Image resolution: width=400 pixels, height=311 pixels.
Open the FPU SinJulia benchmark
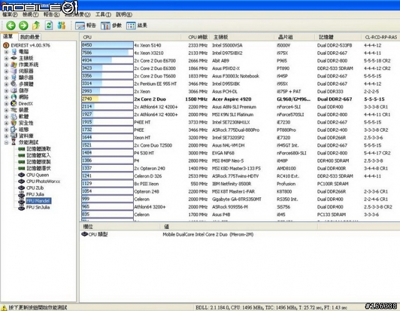(x=37, y=207)
